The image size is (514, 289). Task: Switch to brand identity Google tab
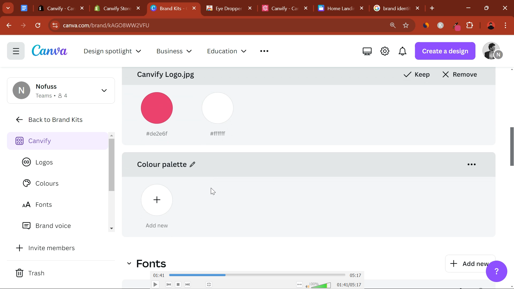click(x=396, y=8)
